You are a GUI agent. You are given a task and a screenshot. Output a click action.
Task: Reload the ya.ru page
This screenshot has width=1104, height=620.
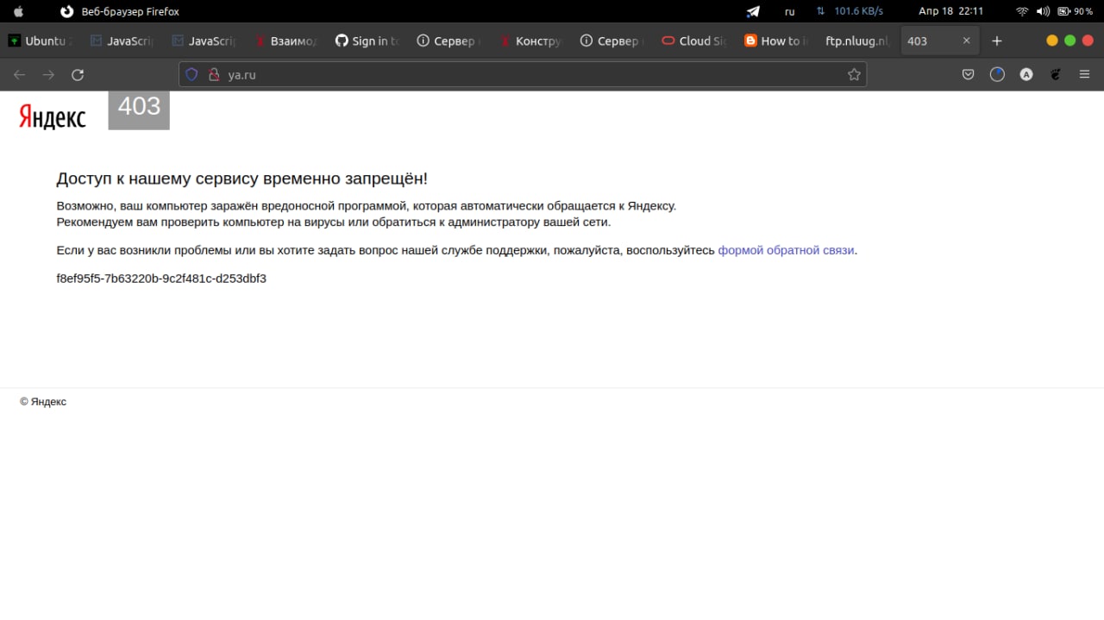(78, 75)
